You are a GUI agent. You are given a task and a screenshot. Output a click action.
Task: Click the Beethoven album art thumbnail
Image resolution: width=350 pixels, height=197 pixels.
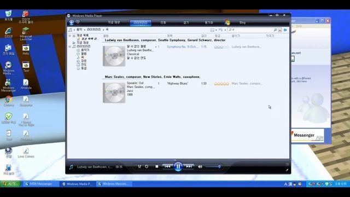(114, 56)
